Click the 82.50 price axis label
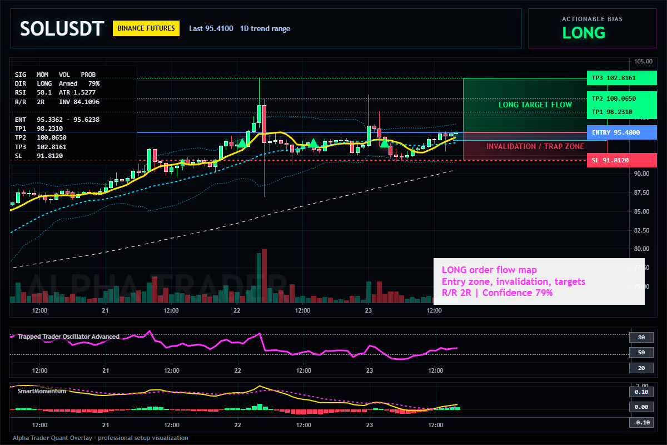This screenshot has width=667, height=445. pyautogui.click(x=643, y=230)
